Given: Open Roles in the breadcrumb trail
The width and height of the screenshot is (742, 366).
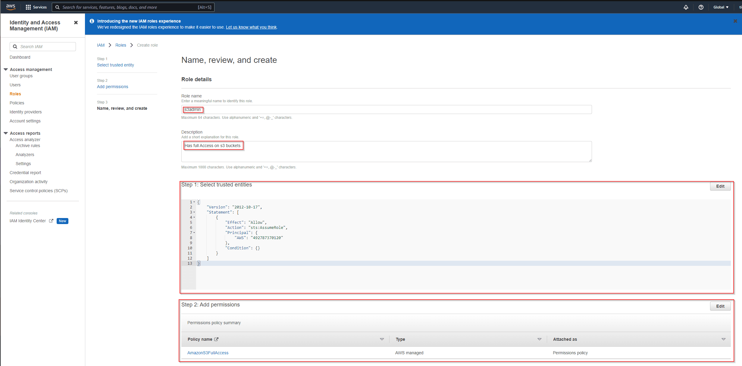Looking at the screenshot, I should [121, 45].
